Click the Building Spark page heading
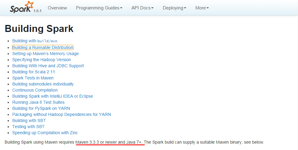 click(x=39, y=29)
